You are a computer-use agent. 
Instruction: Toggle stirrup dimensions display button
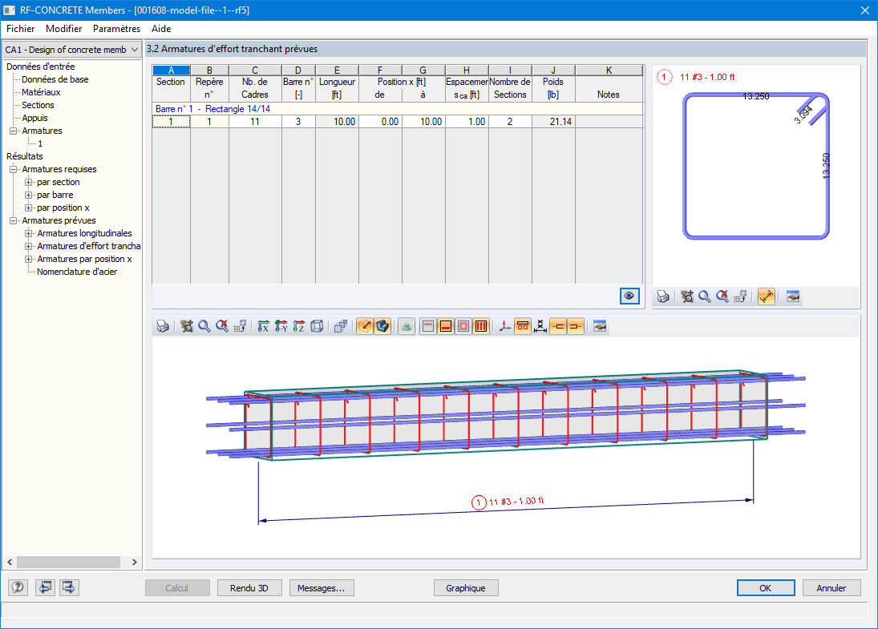766,296
